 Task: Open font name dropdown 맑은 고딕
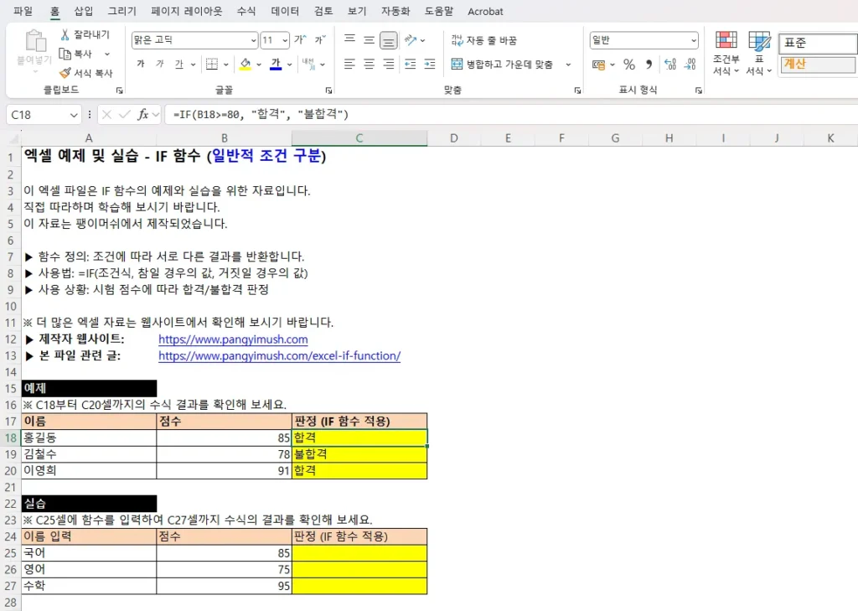point(253,40)
